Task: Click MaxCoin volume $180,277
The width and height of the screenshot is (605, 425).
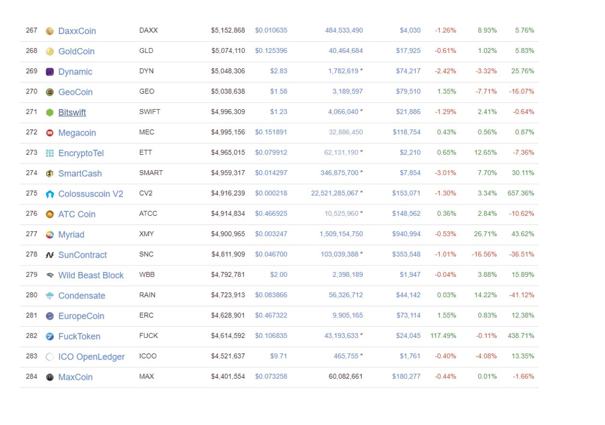Action: 407,376
